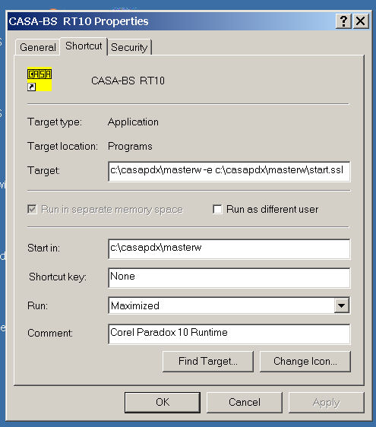This screenshot has height=427, width=376.
Task: Click the Change Icon button
Action: tap(305, 362)
